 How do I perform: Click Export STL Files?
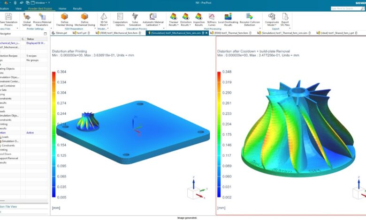[x=285, y=17]
